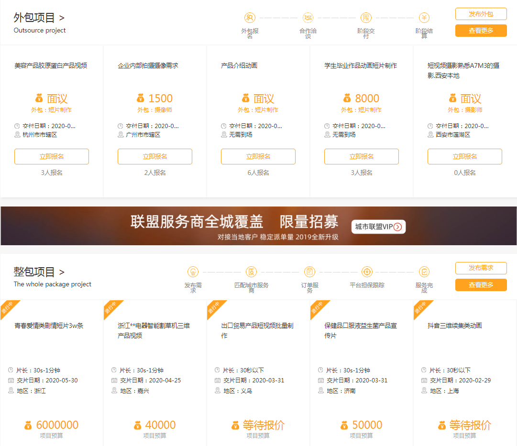Select the 发布需求 lightbulb step icon

tap(193, 272)
